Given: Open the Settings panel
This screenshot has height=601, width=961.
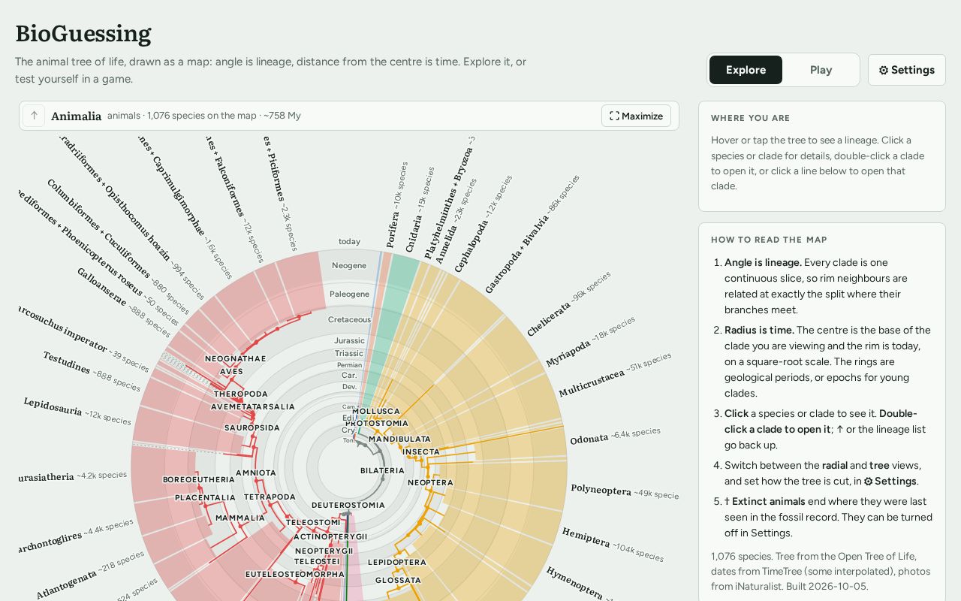Looking at the screenshot, I should click(906, 70).
